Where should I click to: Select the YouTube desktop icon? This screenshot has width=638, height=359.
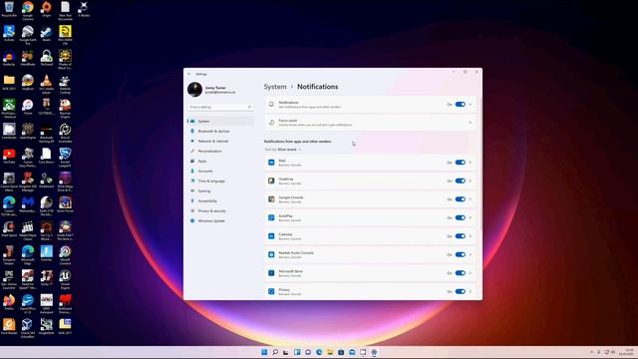click(x=9, y=157)
